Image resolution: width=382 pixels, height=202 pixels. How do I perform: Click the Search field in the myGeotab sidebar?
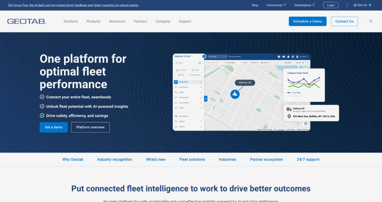pos(188,63)
